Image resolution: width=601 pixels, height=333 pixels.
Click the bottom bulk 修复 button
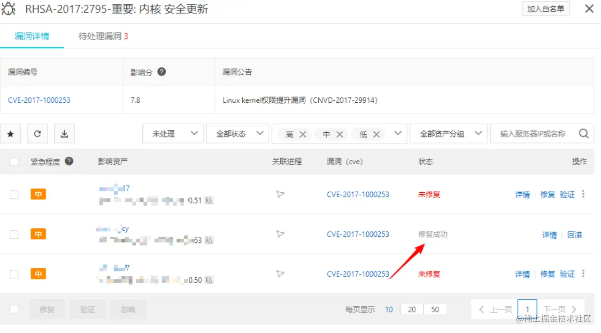tap(47, 310)
